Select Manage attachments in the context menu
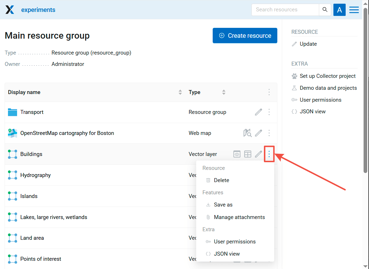369x269 pixels. click(x=239, y=217)
